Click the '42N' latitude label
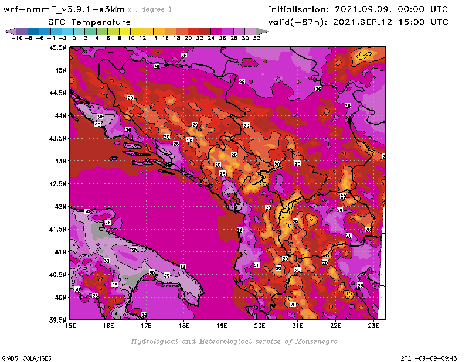This screenshot has width=469, height=362. (x=60, y=206)
